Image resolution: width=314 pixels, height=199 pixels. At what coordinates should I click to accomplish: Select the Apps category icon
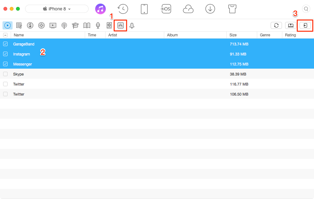[x=120, y=25]
